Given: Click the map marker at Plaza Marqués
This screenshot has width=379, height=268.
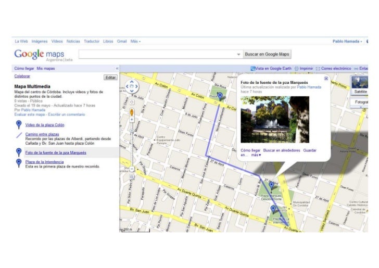Looking at the screenshot, I should pos(271,186).
